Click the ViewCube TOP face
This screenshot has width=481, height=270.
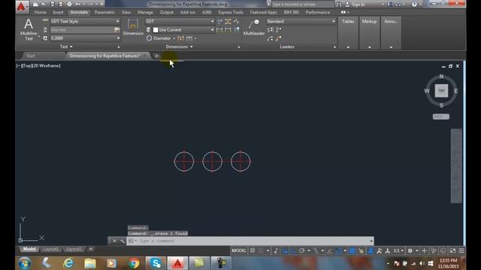(x=441, y=91)
